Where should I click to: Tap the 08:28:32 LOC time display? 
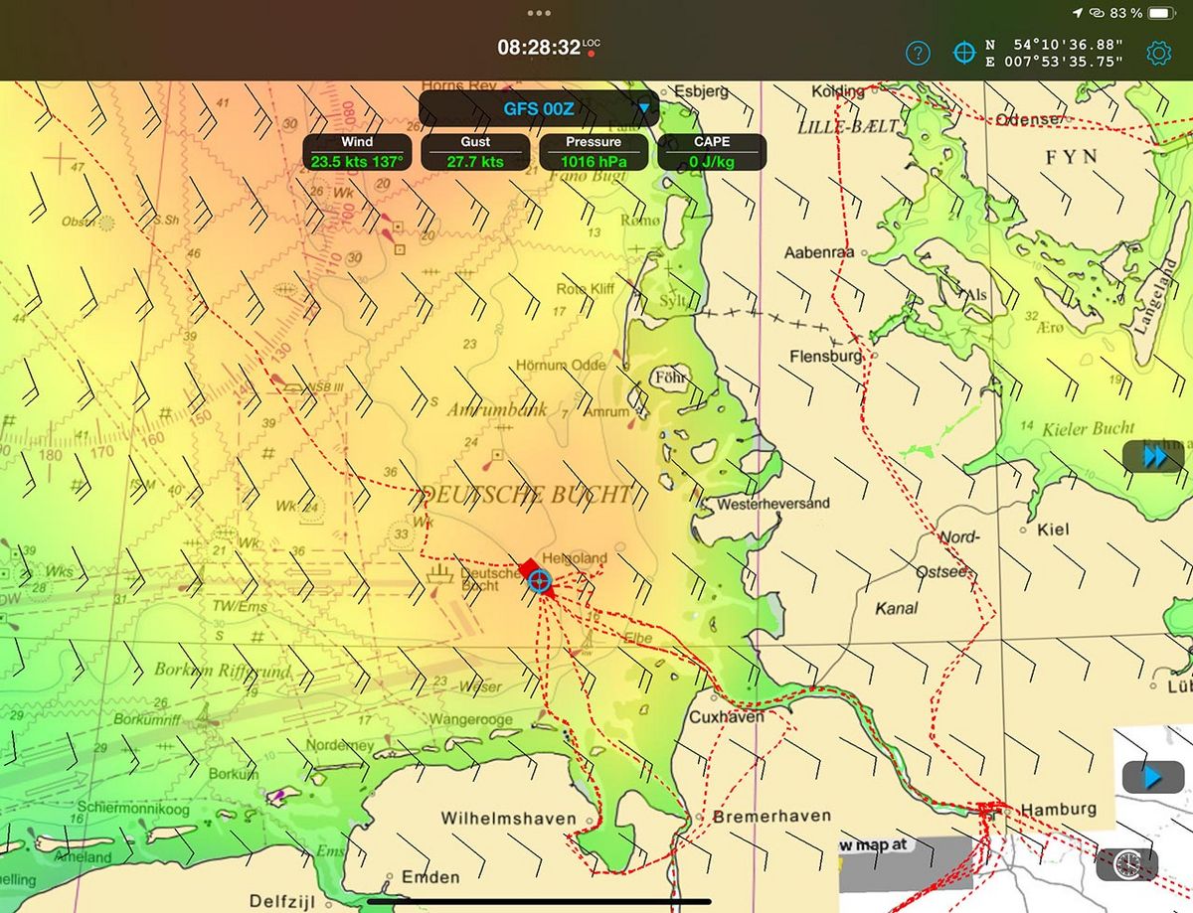[539, 47]
